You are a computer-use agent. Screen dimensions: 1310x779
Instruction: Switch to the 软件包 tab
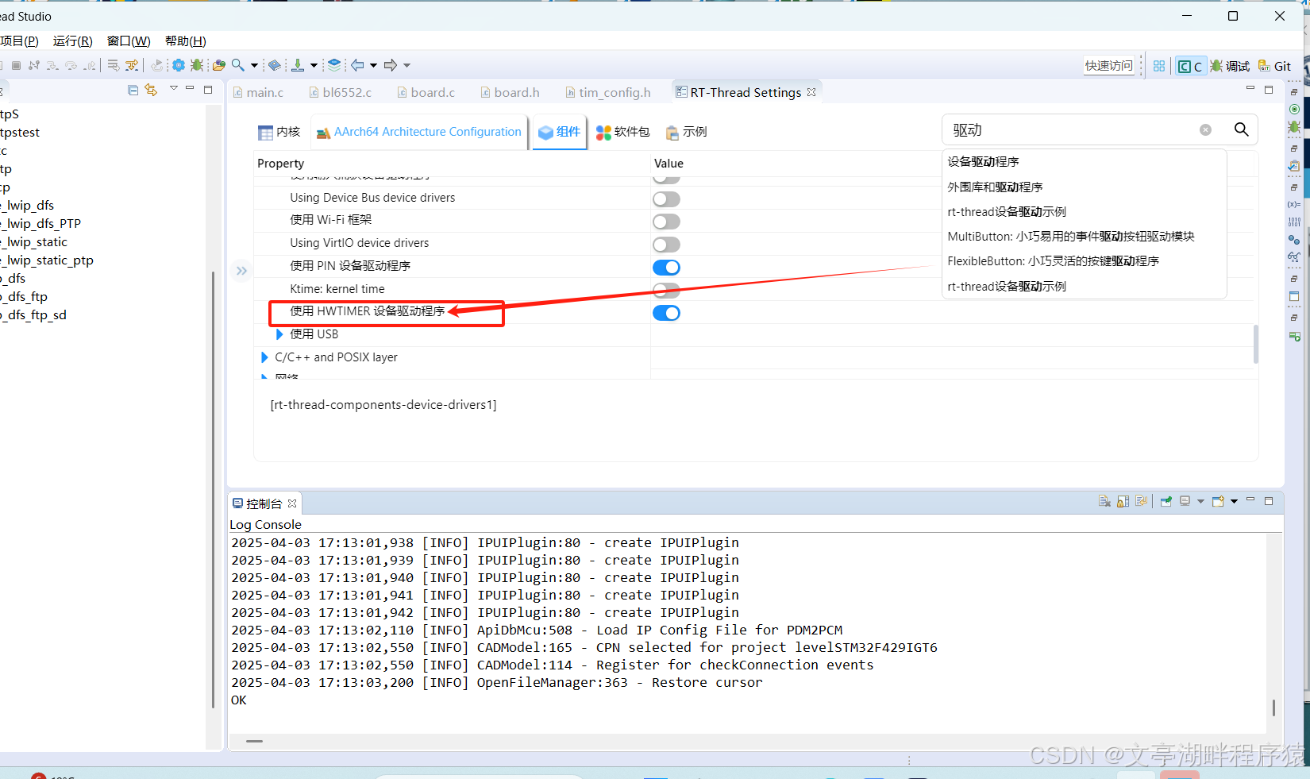click(622, 132)
